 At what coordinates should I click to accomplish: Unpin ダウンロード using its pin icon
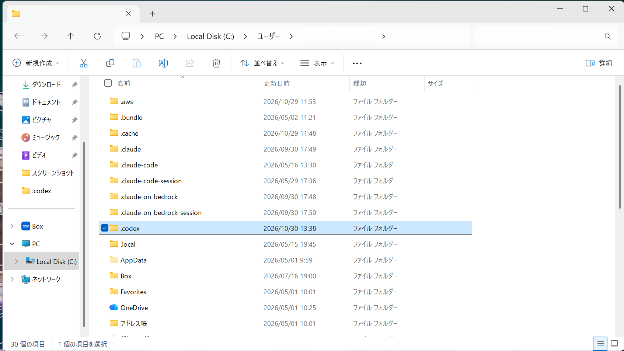coord(74,84)
